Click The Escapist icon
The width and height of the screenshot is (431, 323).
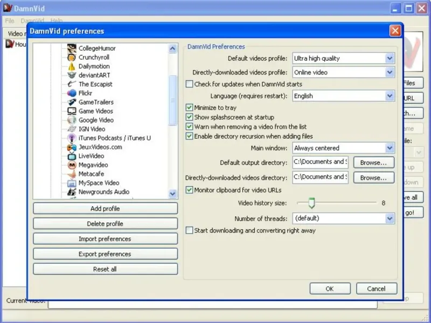[72, 84]
